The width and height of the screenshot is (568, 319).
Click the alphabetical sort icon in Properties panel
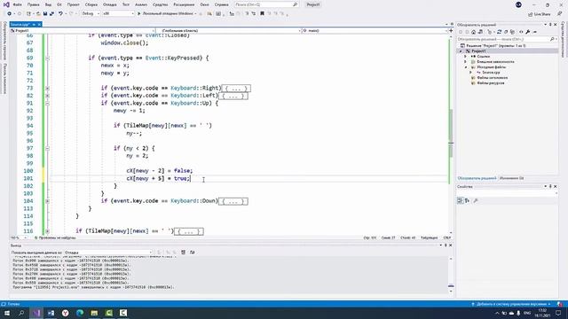point(468,201)
